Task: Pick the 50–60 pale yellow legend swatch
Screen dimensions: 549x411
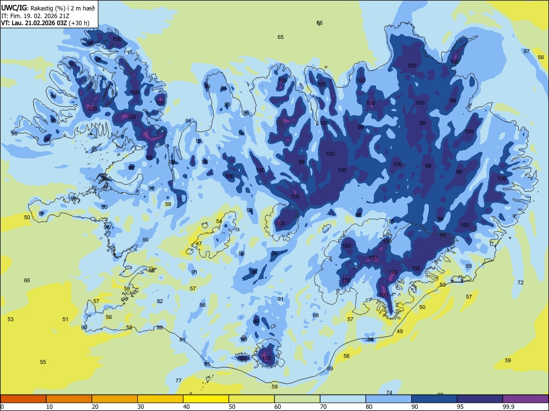Action: 251,399
